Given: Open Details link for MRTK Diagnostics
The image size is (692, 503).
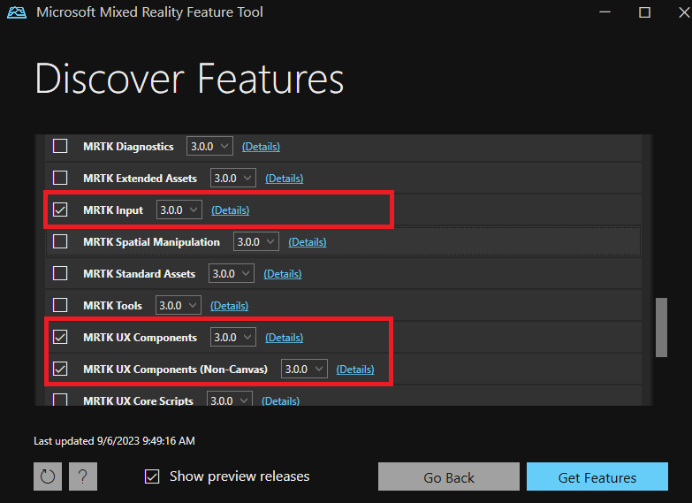Looking at the screenshot, I should point(261,147).
